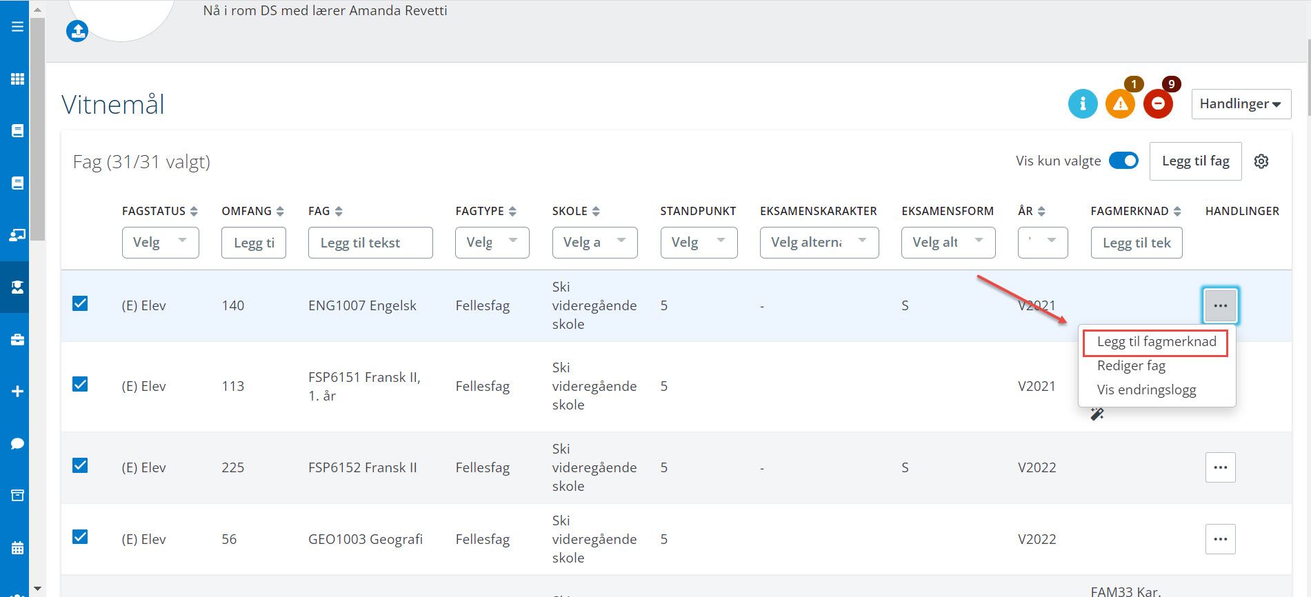Screen dimensions: 1311x597
Task: Click the blue info circle icon
Action: point(1083,103)
